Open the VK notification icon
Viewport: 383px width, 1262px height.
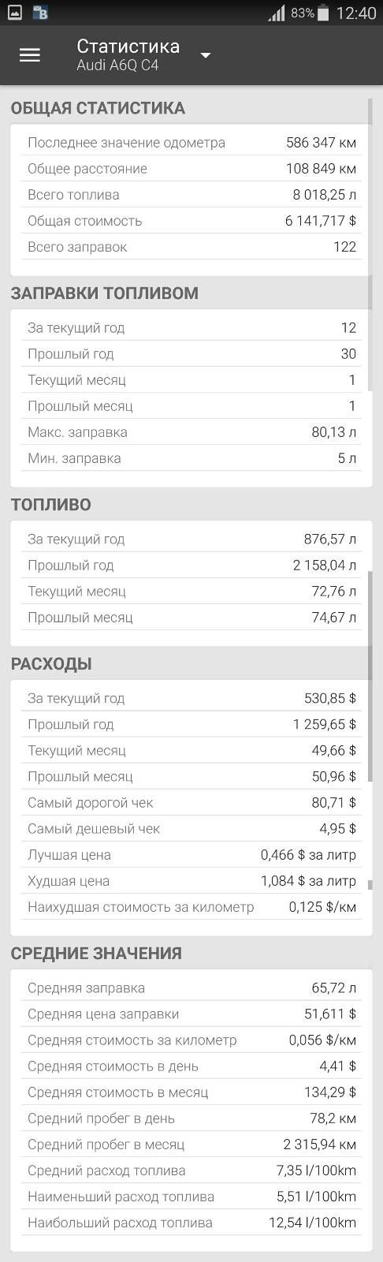click(41, 13)
